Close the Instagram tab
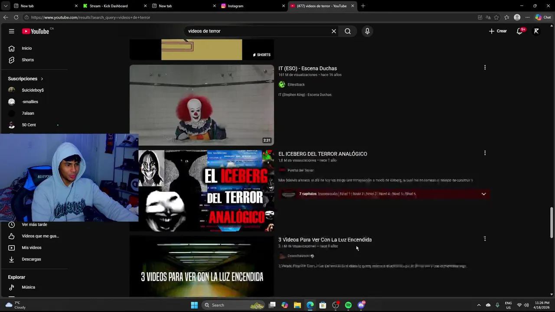Image resolution: width=555 pixels, height=312 pixels. 284,6
